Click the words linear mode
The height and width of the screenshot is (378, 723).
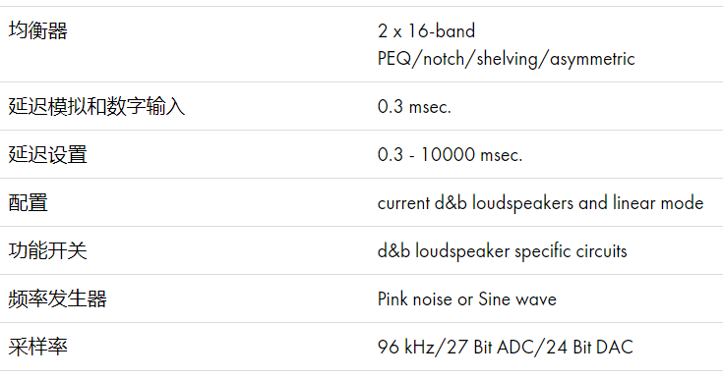(658, 202)
